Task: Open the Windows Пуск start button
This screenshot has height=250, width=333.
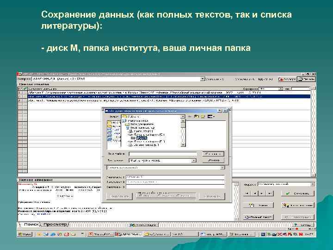Action: (x=25, y=234)
